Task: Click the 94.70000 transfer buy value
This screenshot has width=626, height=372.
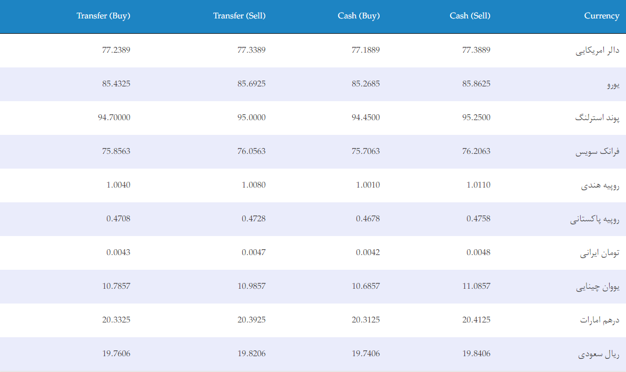Action: tap(114, 118)
